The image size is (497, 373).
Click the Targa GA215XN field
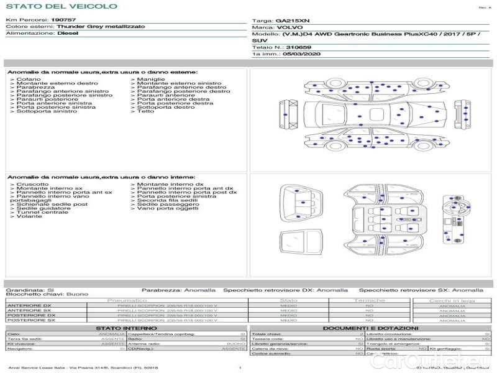pyautogui.click(x=292, y=21)
